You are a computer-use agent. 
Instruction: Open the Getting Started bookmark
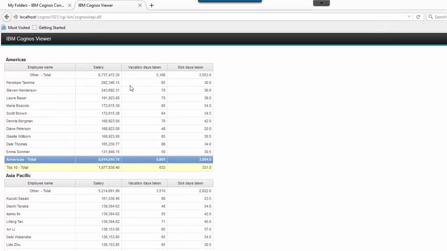49,28
